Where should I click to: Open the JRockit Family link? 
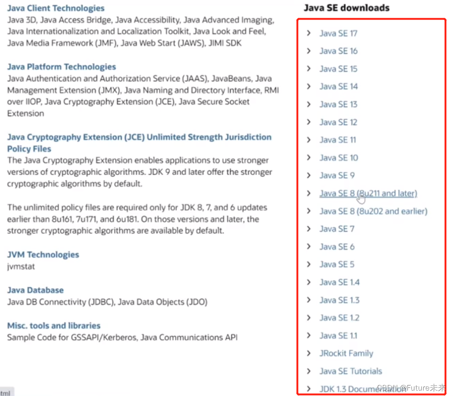point(346,354)
